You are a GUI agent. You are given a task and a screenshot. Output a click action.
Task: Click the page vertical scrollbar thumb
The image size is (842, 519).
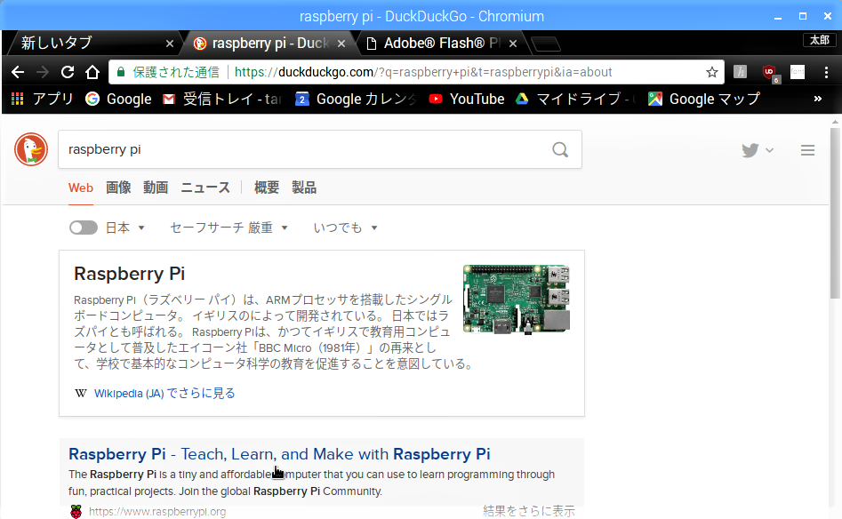coord(835,212)
